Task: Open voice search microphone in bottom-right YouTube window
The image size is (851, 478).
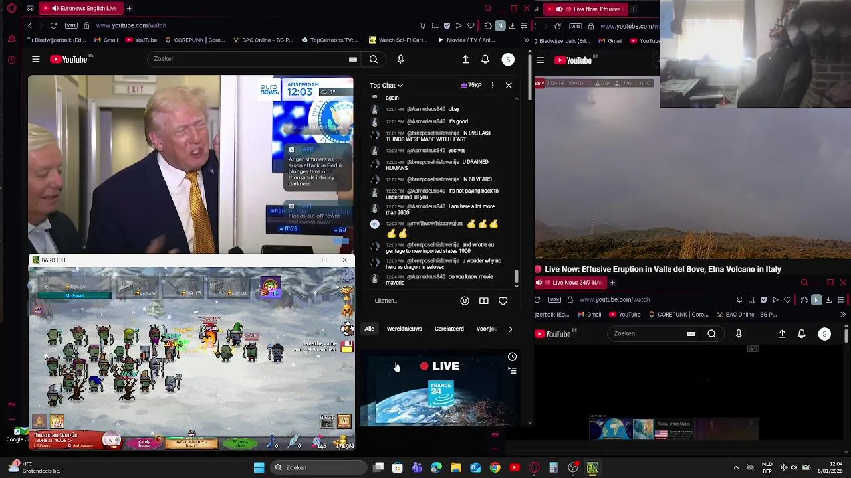Action: (739, 334)
